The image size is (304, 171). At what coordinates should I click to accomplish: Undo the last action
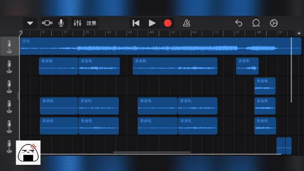pos(238,23)
